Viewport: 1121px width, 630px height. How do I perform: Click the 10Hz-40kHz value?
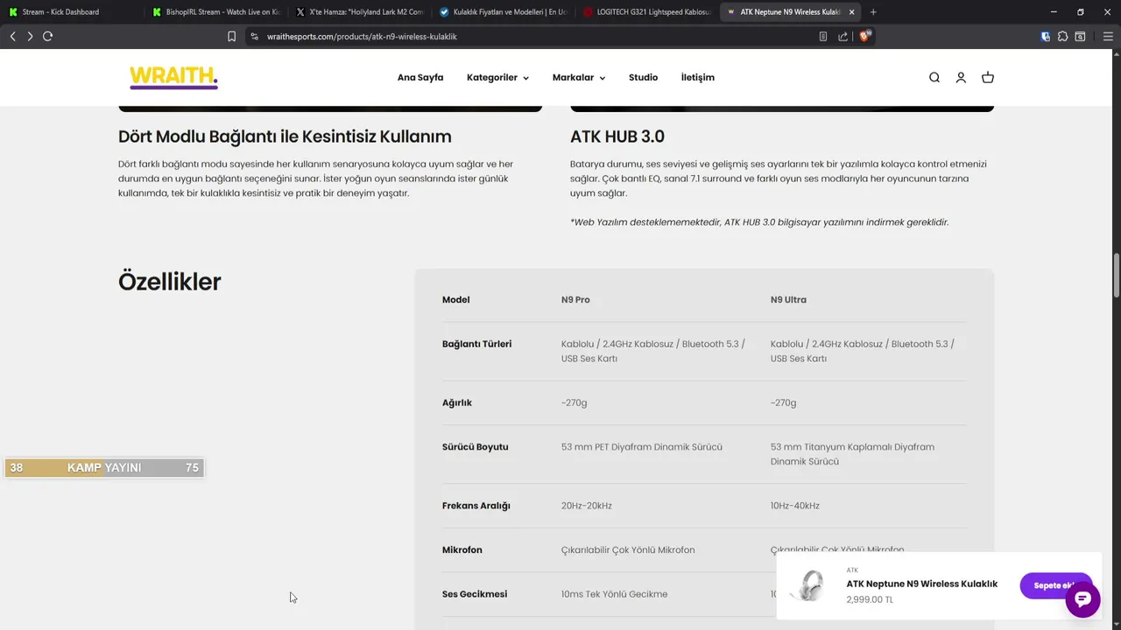pos(795,506)
